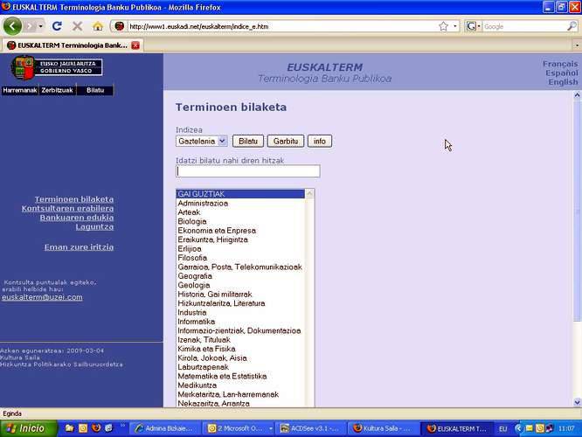Bookmark page with the star icon
582x437 pixels.
(x=444, y=26)
